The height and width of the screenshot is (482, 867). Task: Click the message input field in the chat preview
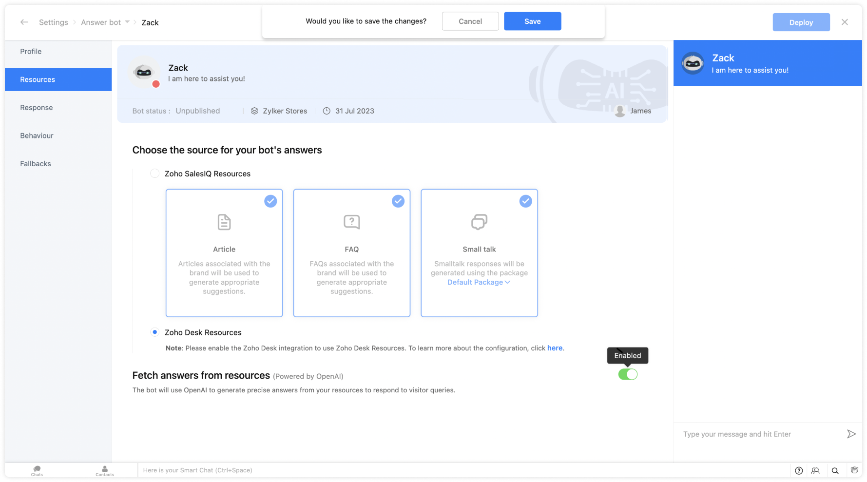pos(760,434)
